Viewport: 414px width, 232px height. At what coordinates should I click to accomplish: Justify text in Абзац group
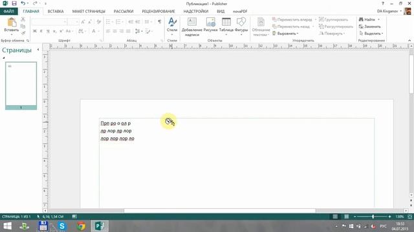point(128,31)
